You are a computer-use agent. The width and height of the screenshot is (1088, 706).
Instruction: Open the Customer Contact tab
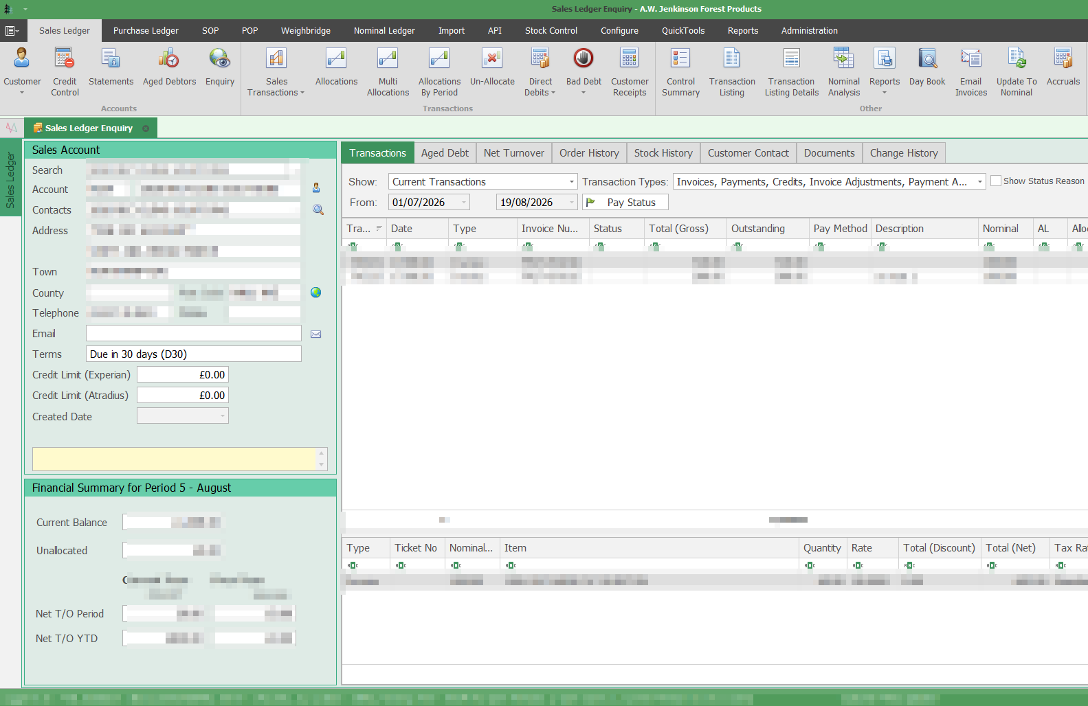748,153
